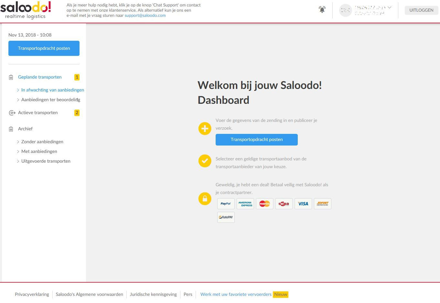Expand the user account dropdown arrow
The height and width of the screenshot is (303, 440).
(x=390, y=7)
